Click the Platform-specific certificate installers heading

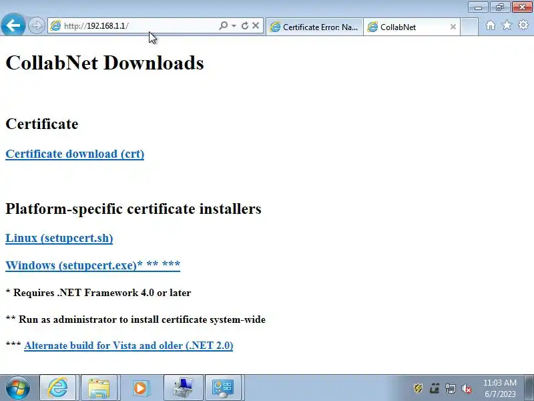133,209
